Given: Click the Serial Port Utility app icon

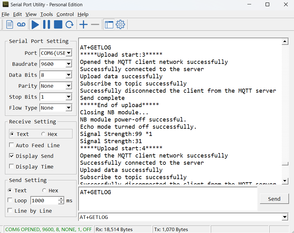Looking at the screenshot, I should point(5,4).
